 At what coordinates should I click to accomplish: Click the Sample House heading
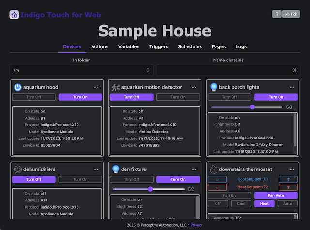pos(155,31)
